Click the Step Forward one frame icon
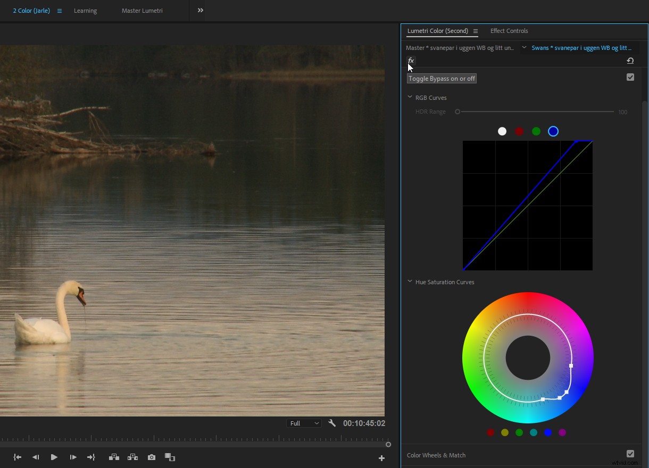Viewport: 649px width, 468px height. (x=72, y=457)
